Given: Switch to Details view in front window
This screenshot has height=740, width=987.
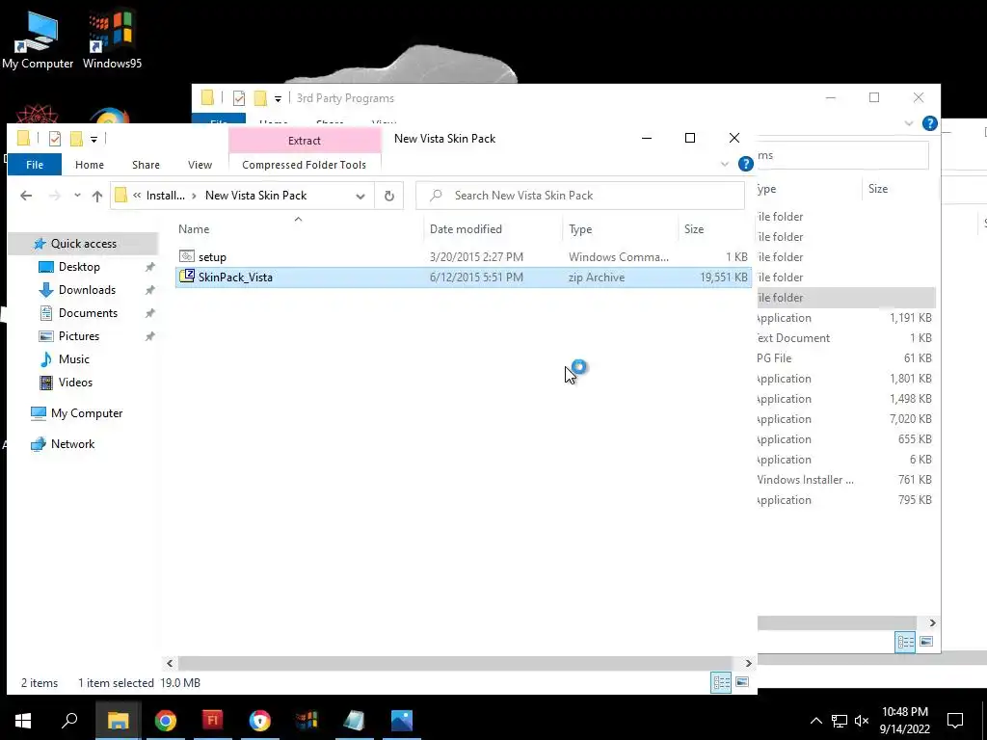Looking at the screenshot, I should (x=721, y=683).
